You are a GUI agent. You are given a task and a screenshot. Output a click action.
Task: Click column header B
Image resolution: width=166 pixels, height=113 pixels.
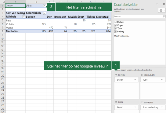[36, 2]
